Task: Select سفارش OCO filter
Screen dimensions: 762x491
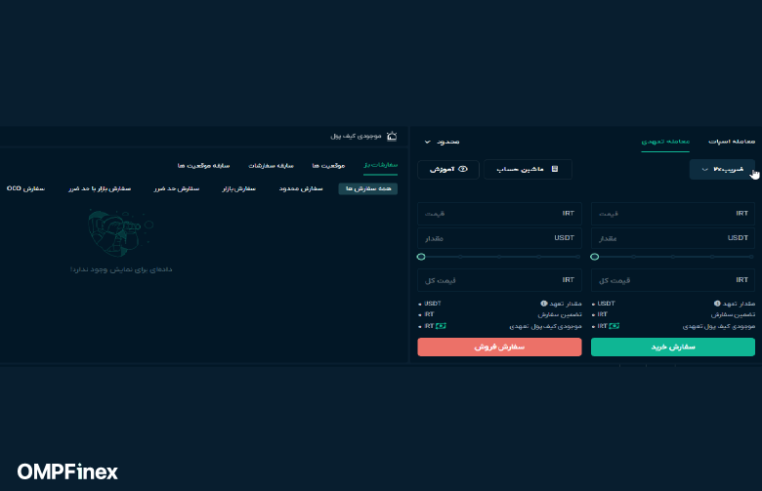Action: click(25, 188)
